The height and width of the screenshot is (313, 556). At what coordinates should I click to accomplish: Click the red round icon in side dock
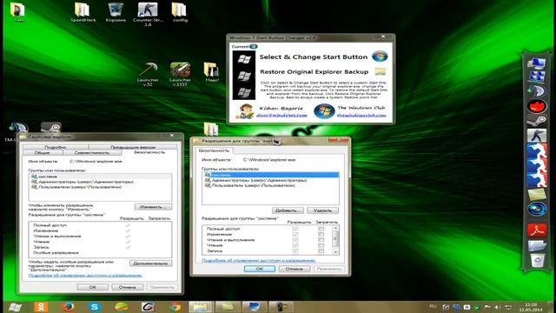(537, 106)
